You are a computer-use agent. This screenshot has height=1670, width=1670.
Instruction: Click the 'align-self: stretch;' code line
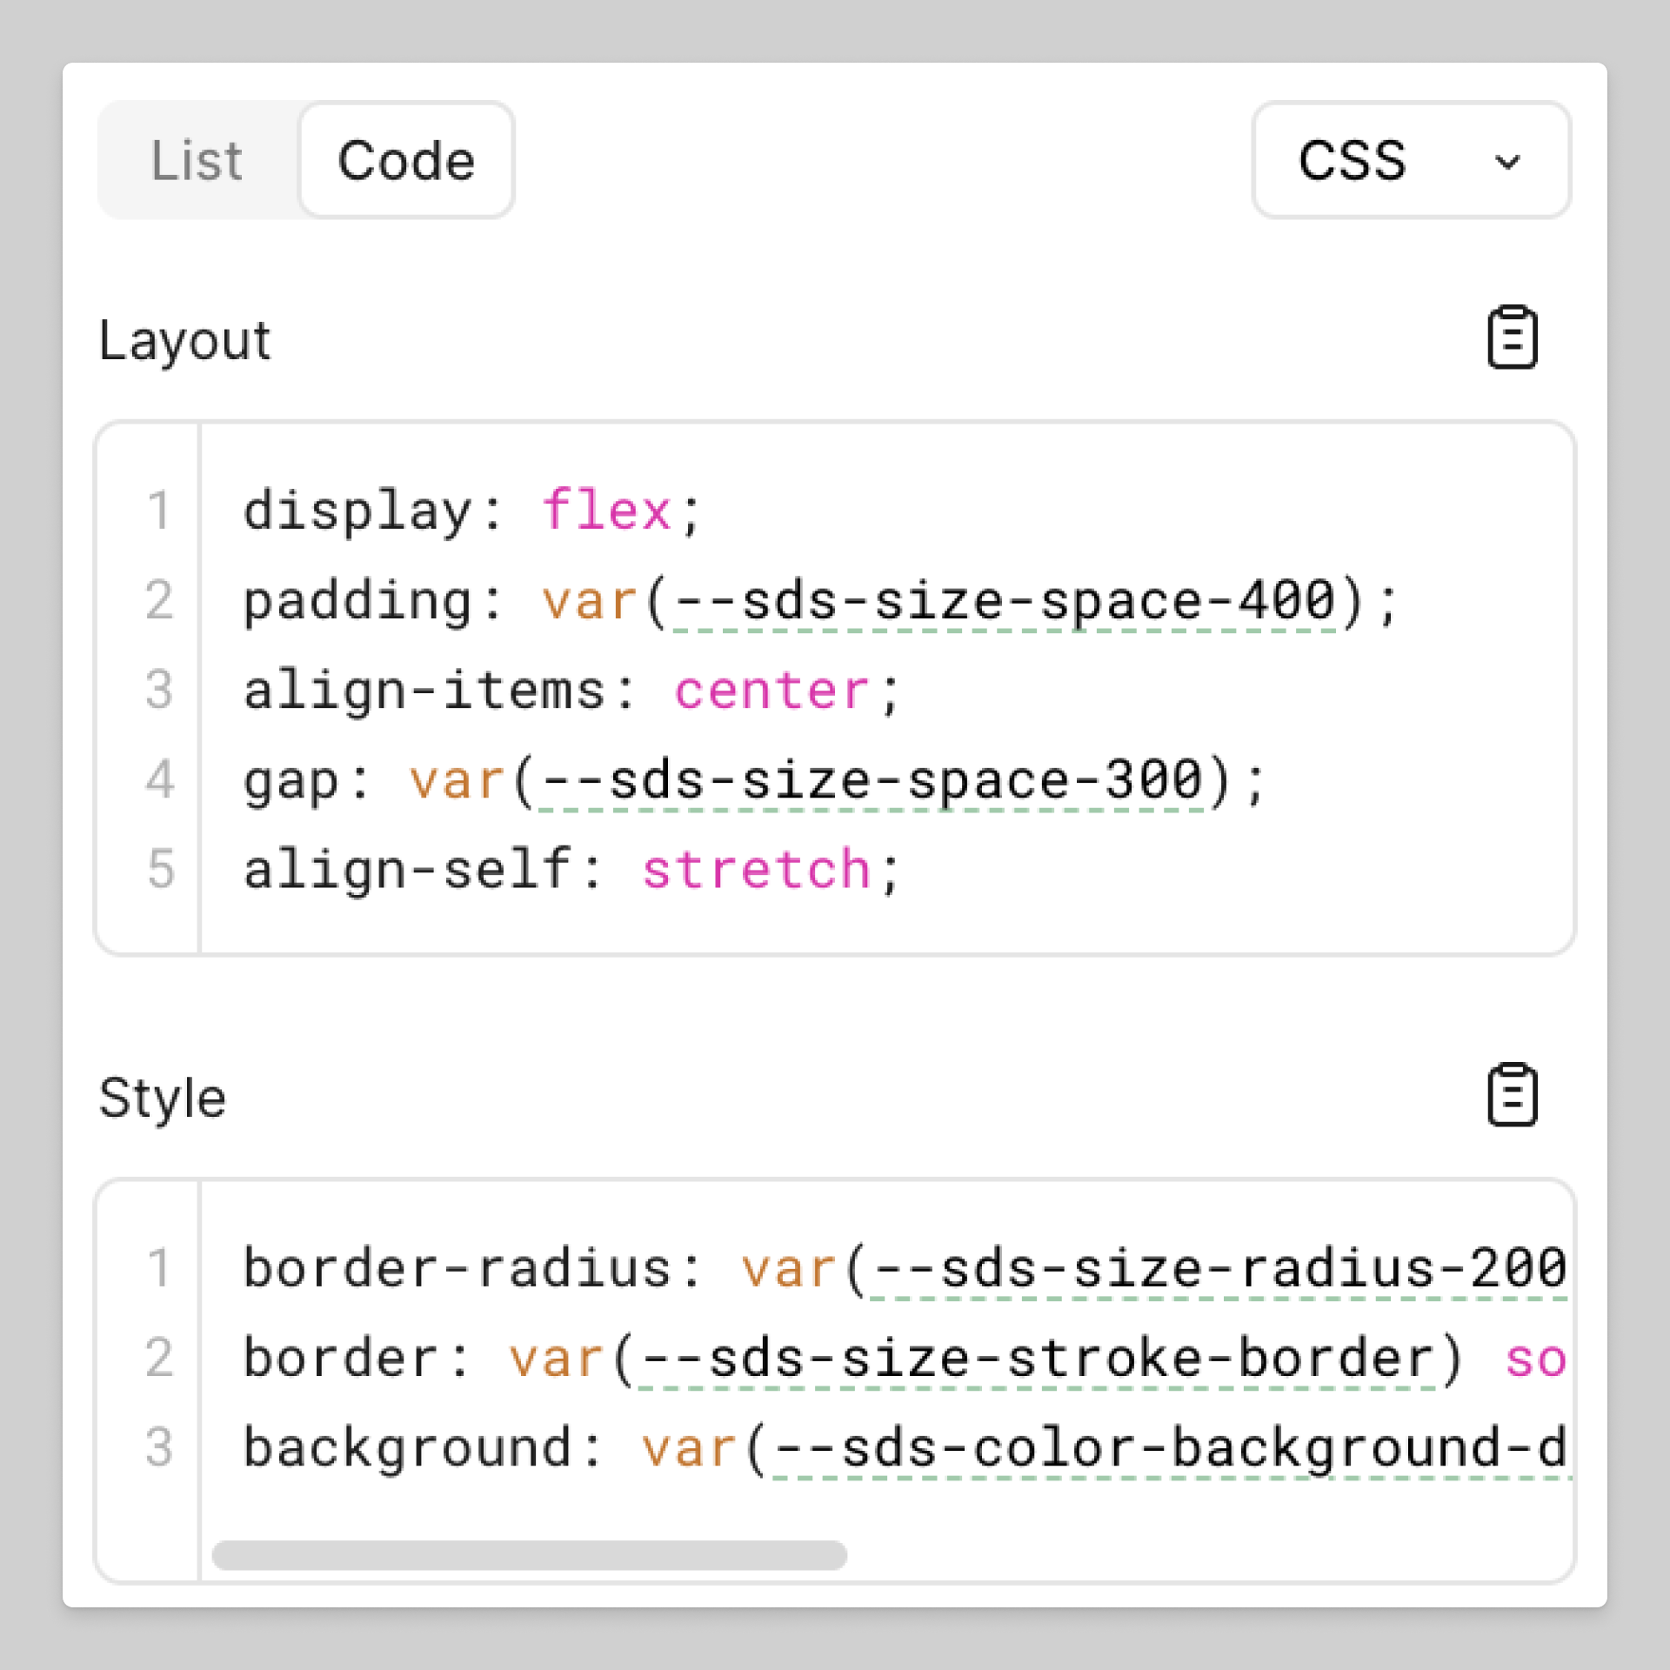pos(571,871)
